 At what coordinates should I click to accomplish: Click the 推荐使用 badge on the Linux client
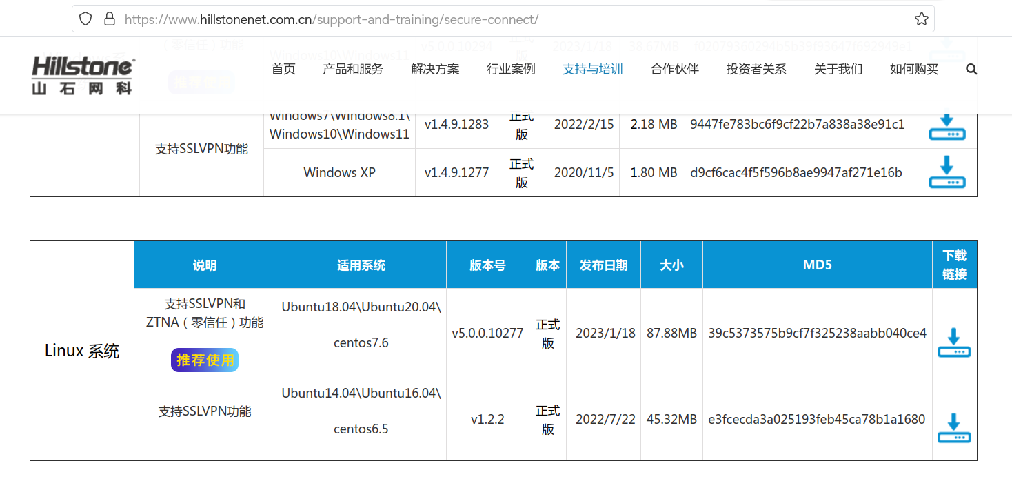tap(205, 360)
